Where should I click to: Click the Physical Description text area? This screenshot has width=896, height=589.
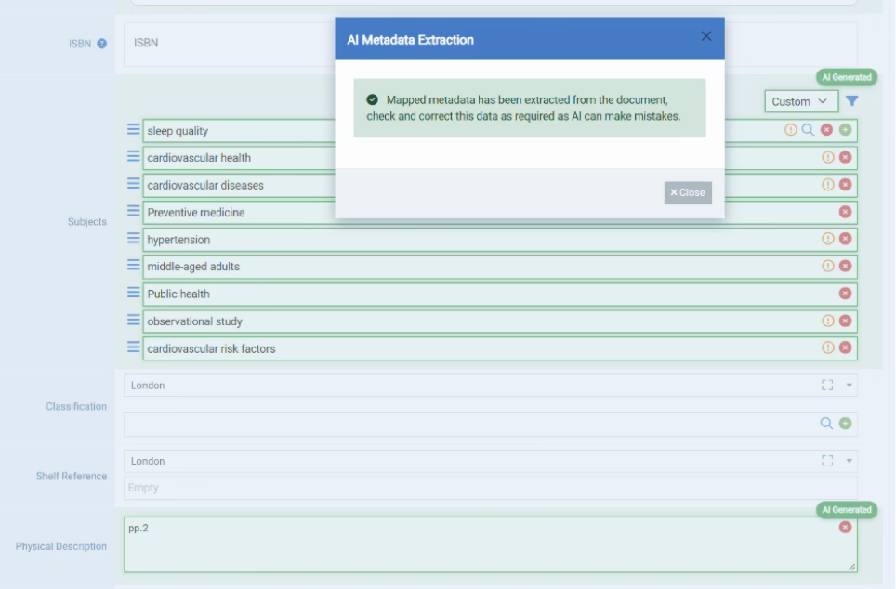point(490,544)
